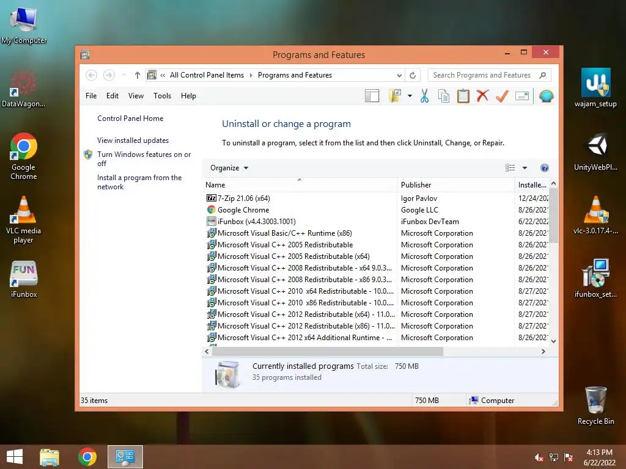Select iFunbox (v4.4.3003.1001) entry
This screenshot has width=626, height=469.
pyautogui.click(x=256, y=221)
